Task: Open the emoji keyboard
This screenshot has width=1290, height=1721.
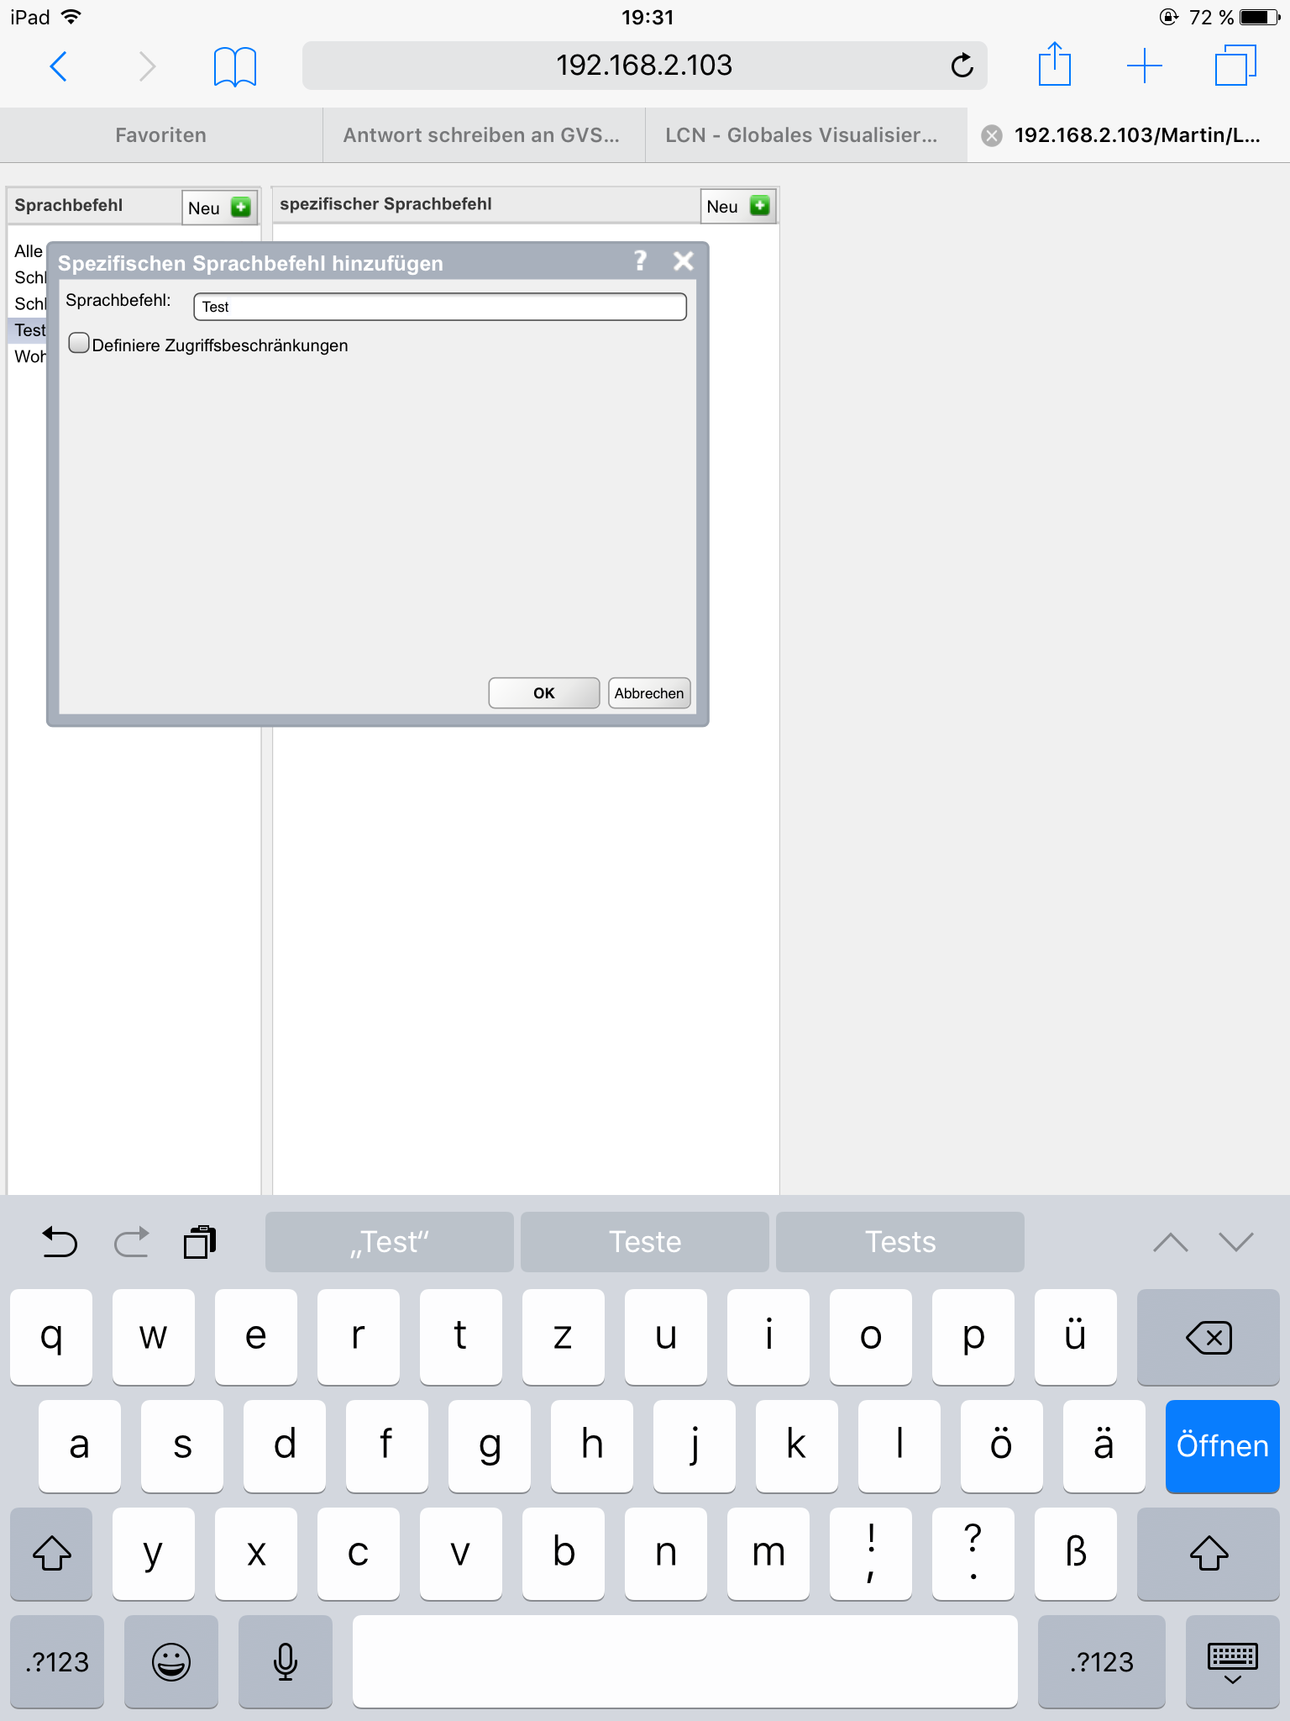Action: click(171, 1661)
